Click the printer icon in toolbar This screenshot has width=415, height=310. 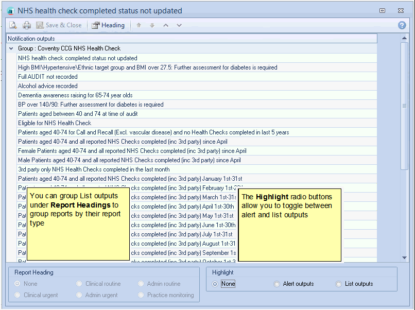click(27, 25)
